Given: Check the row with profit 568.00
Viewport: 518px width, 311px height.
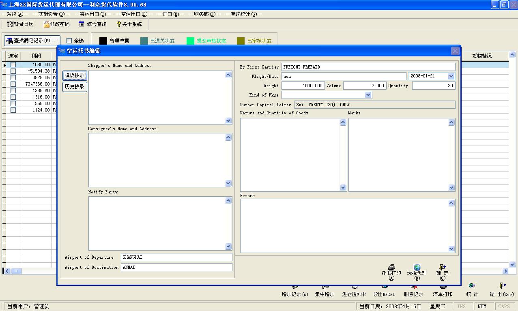Looking at the screenshot, I should click(x=13, y=103).
